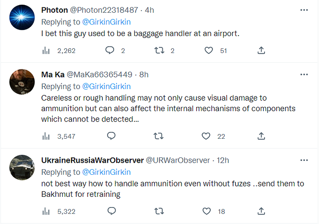Reply to Ma Ka's tweet
This screenshot has width=323, height=224.
pyautogui.click(x=111, y=136)
